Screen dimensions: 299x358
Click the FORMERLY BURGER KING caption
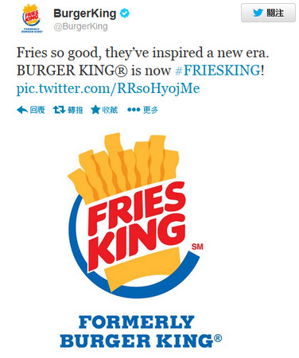coord(141,332)
